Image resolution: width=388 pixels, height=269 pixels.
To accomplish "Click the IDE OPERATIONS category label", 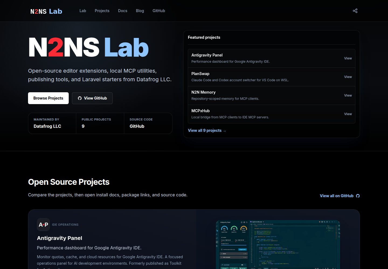I will click(65, 225).
